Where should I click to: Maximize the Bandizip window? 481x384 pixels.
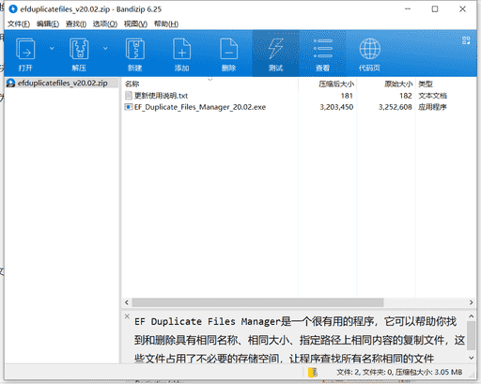[435, 9]
